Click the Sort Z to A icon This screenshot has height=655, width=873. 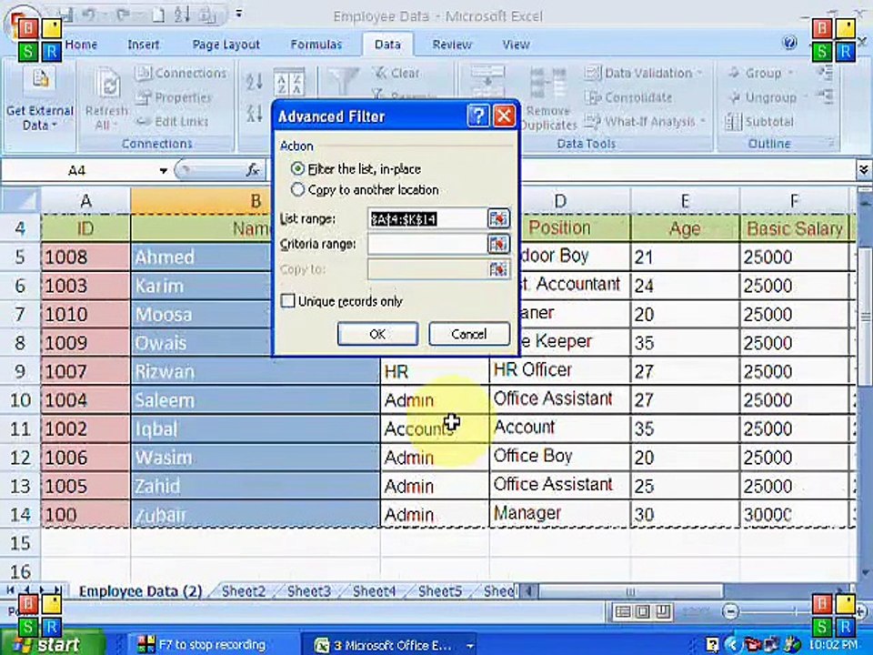pos(255,113)
